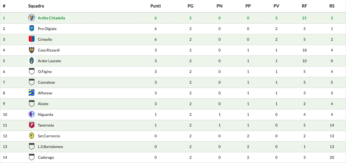Click the Tavernola red crest
346x163 pixels.
[32, 125]
